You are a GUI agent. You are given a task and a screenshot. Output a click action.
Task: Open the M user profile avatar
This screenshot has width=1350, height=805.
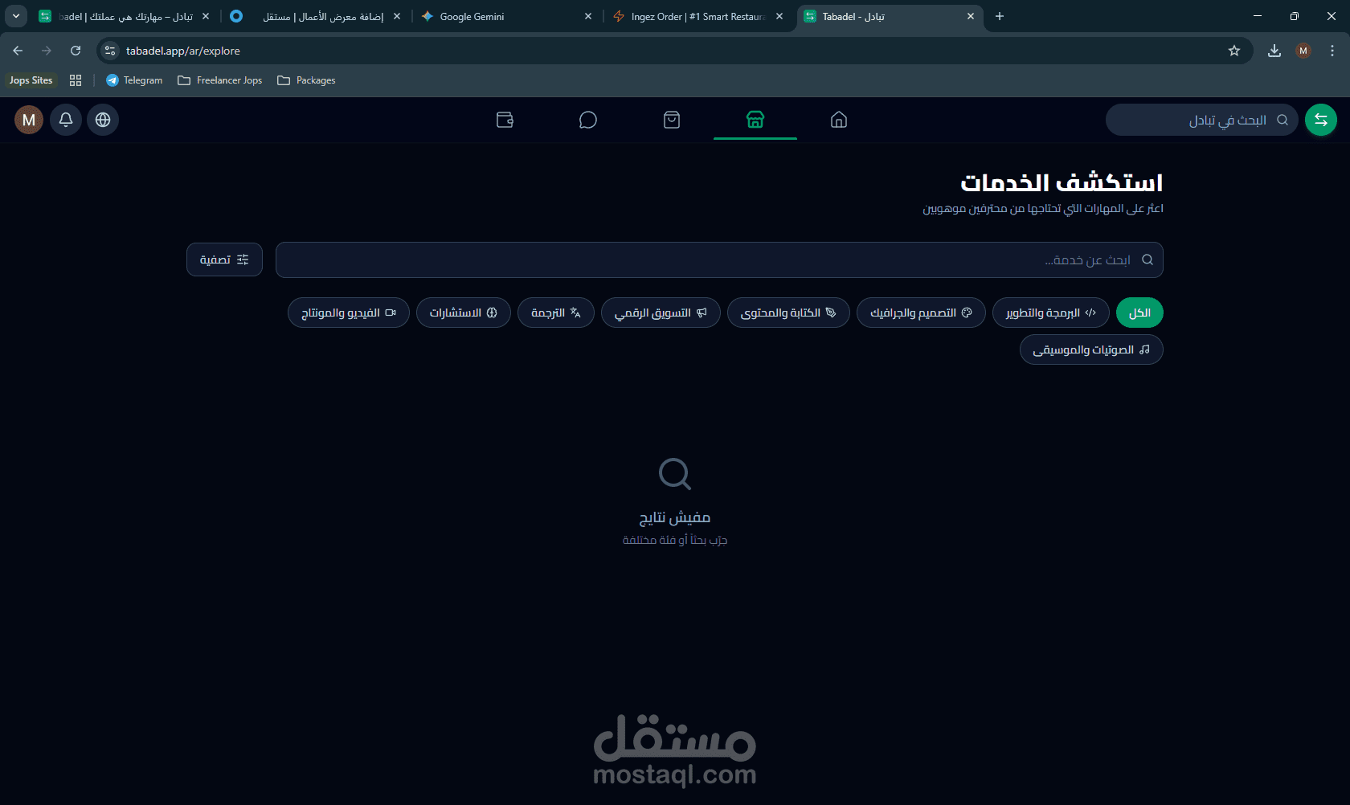[x=29, y=120]
